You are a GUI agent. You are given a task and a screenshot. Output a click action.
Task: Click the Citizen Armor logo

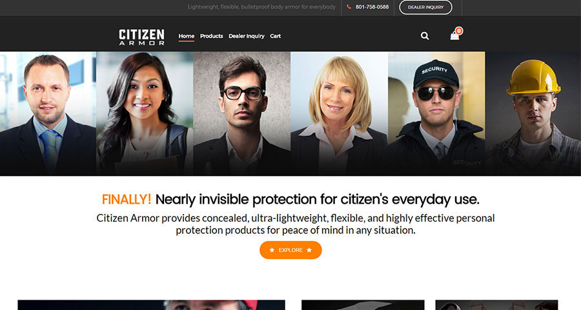[x=141, y=37]
